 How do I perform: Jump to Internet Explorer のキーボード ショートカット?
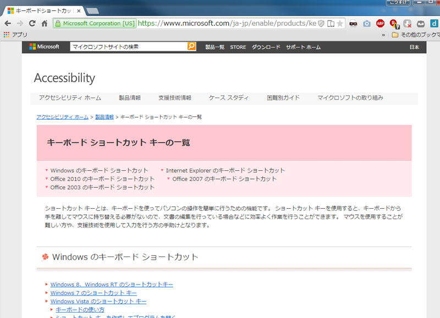click(x=226, y=170)
